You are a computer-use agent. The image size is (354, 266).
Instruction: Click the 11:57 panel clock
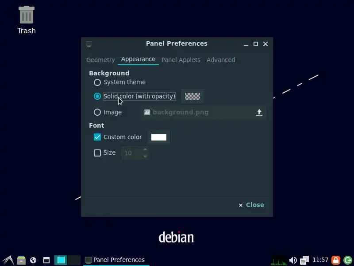[x=320, y=260]
